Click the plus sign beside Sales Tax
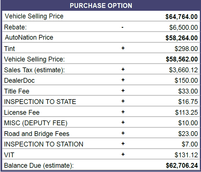The height and width of the screenshot is (172, 201). click(x=123, y=70)
